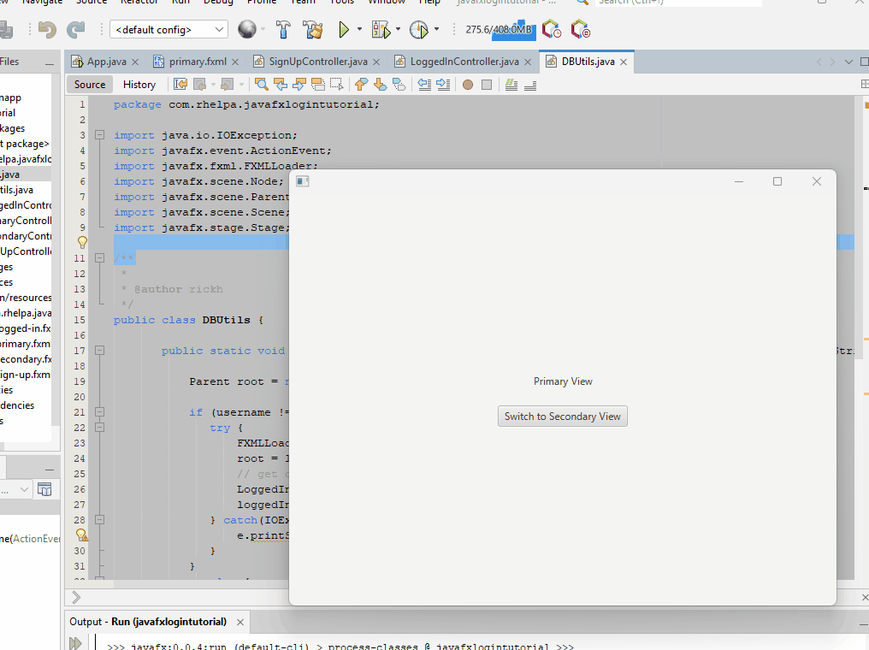This screenshot has height=650, width=869.
Task: Click Stop Macro Recording square icon
Action: coord(487,85)
